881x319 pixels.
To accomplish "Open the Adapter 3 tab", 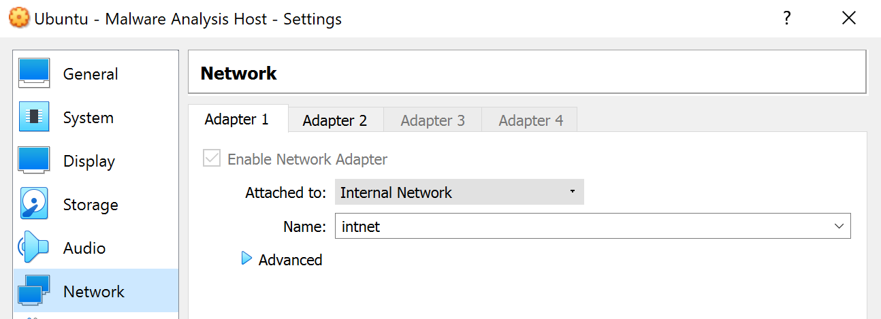I will (432, 120).
